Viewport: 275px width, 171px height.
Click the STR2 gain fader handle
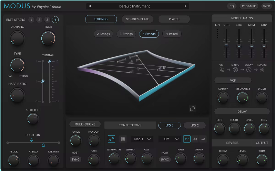[239, 46]
